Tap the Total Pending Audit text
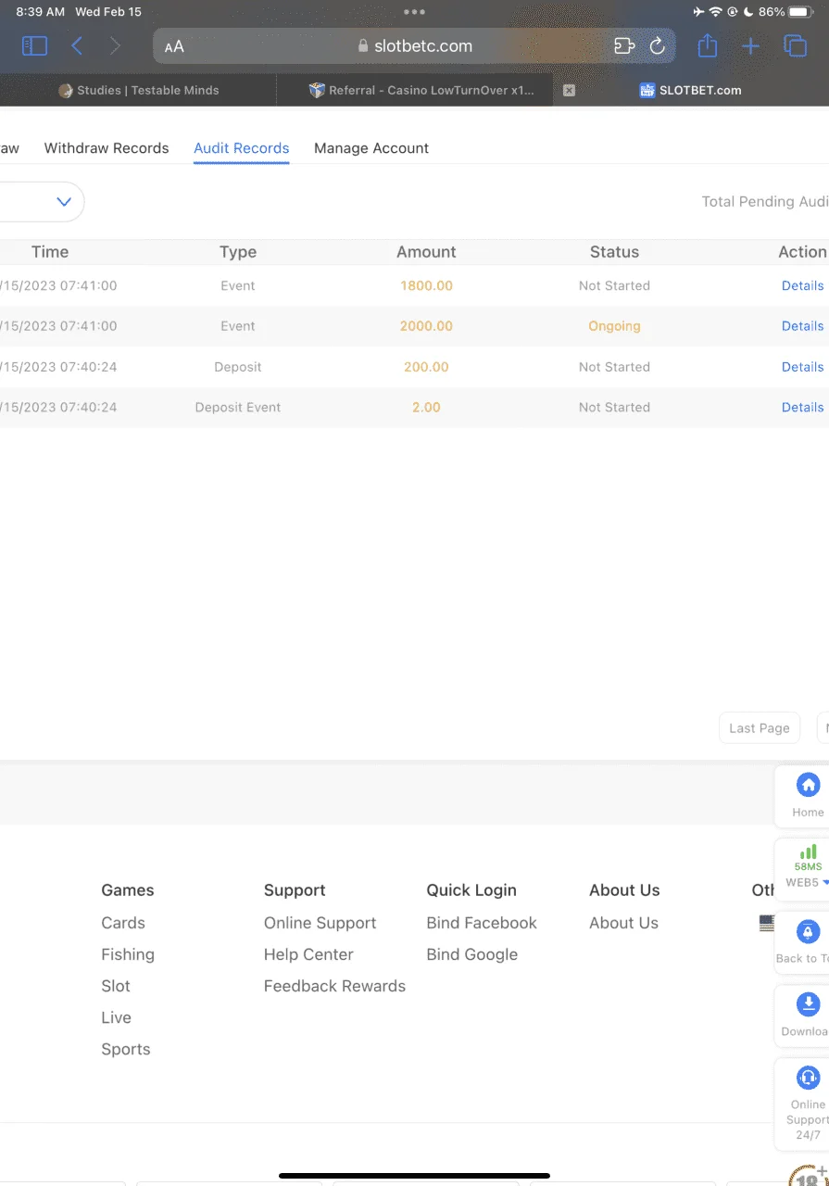Viewport: 829px width, 1186px height. [765, 202]
